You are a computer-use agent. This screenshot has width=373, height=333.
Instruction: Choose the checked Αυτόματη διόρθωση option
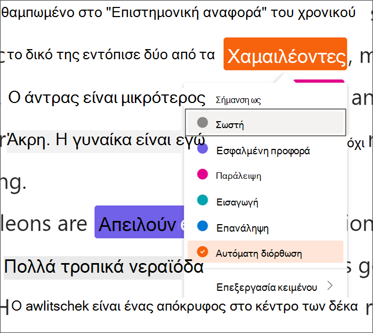click(265, 252)
